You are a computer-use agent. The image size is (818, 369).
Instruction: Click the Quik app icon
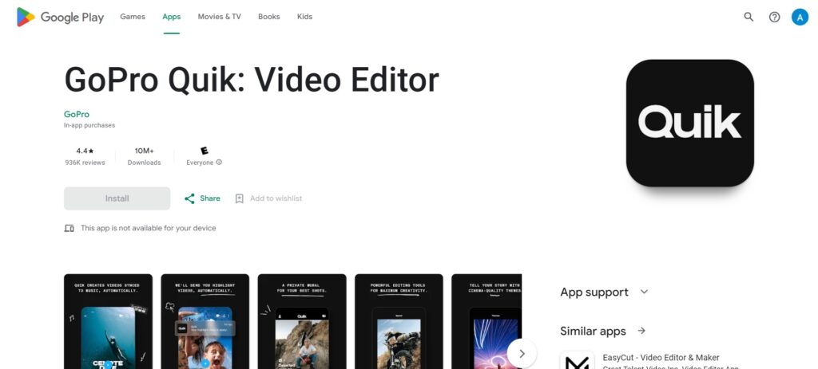click(689, 123)
